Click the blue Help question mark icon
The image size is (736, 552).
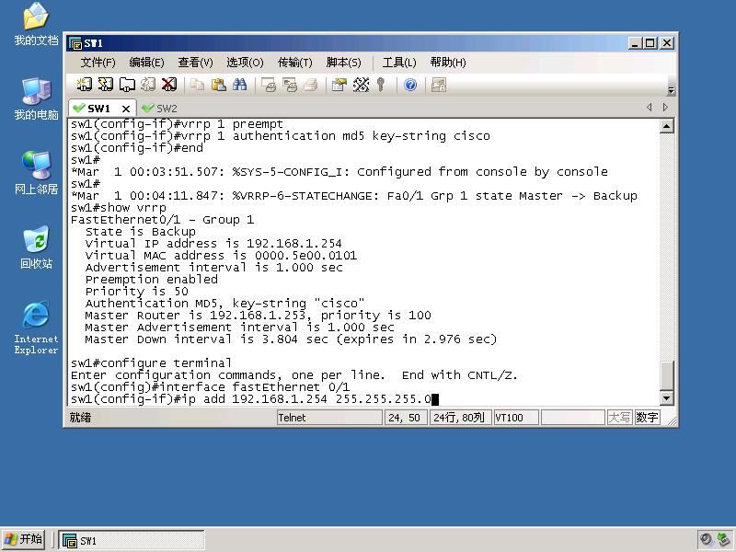[410, 85]
